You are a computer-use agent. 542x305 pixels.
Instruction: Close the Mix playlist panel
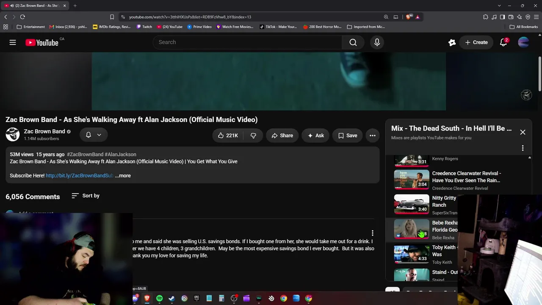[523, 132]
